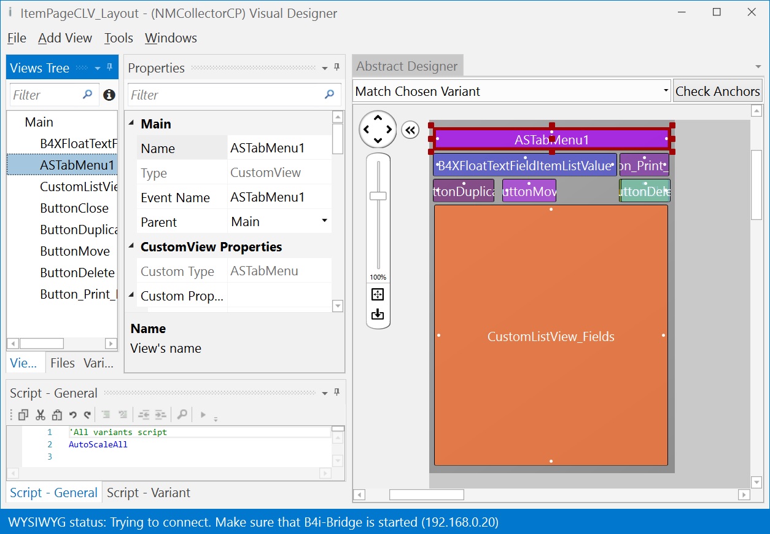Screen dimensions: 770x534
Task: Open script search magnifier
Action: [182, 415]
